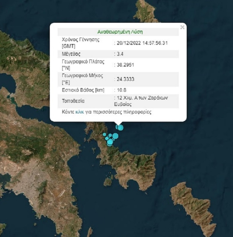This screenshot has width=233, height=237.
Task: Click the timestamp 20/12/2022 14:57:56.31
Action: tap(142, 43)
